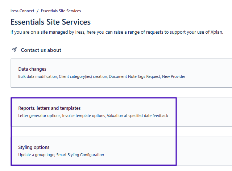
Task: Select Invoice template options text
Action: (84, 116)
